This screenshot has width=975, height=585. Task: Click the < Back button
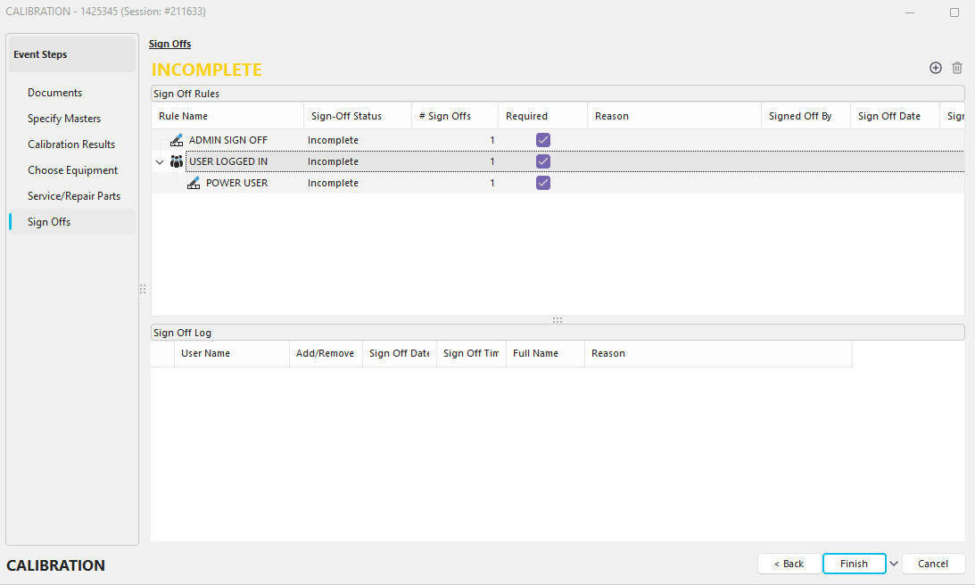(789, 564)
